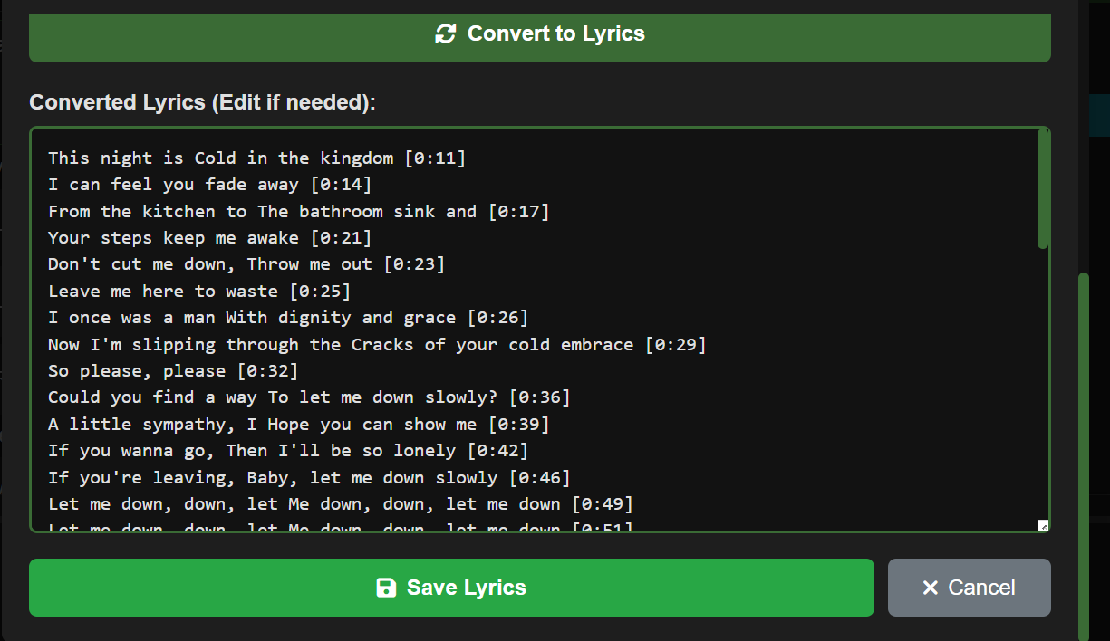Click line "If you wanna go, Then I'll be so lonely"
The height and width of the screenshot is (641, 1110).
(x=288, y=451)
